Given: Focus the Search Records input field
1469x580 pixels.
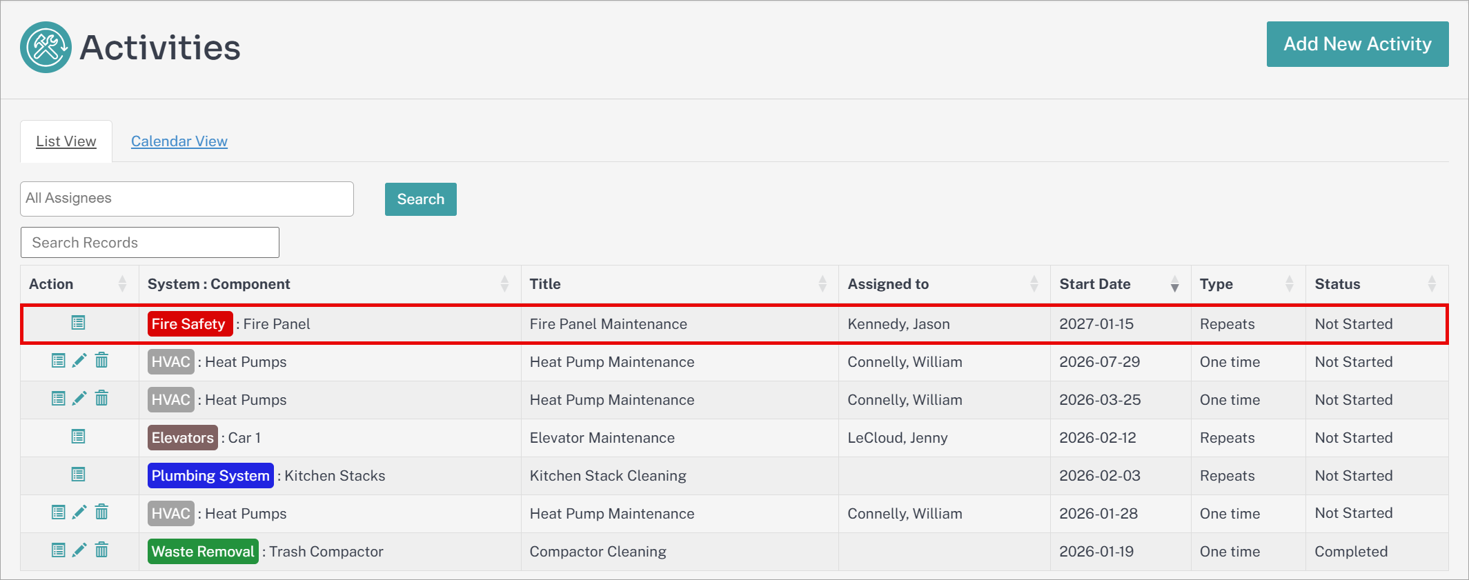Looking at the screenshot, I should (x=150, y=243).
